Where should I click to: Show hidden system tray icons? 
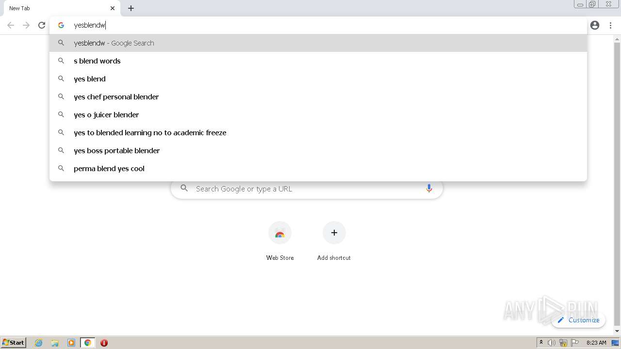(541, 343)
